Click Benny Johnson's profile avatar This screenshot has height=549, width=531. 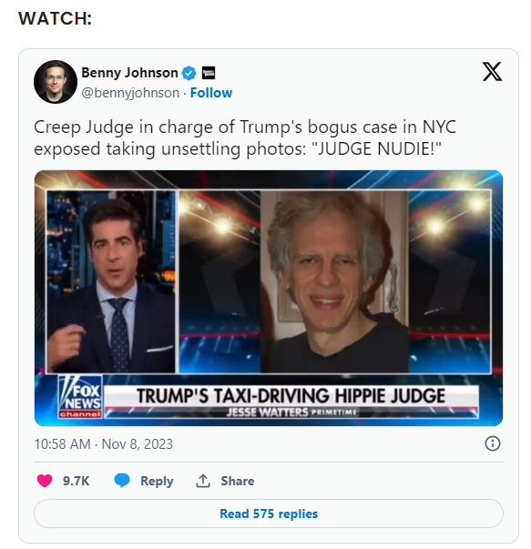point(56,82)
